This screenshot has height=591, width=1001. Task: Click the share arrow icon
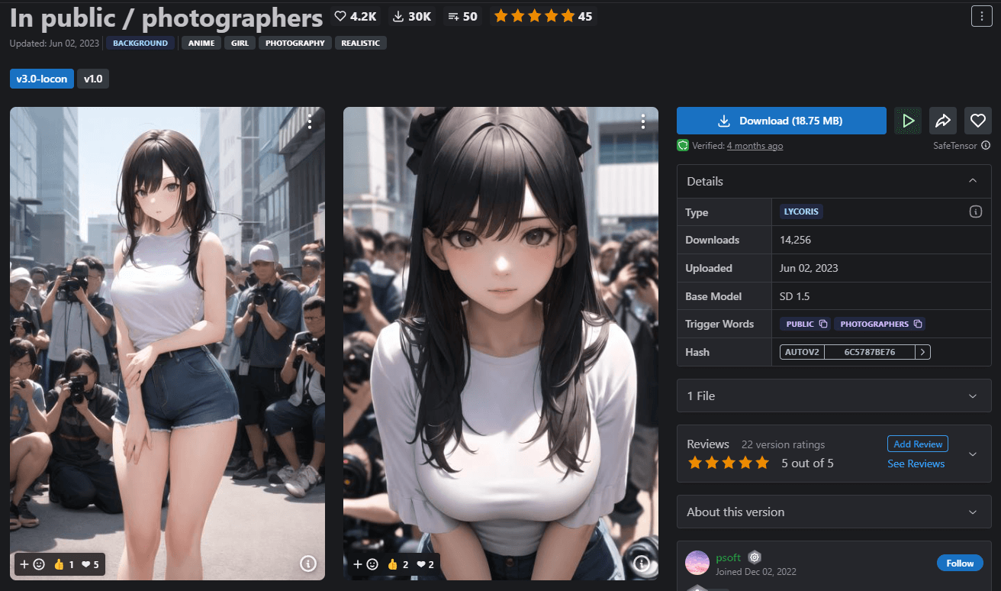[x=942, y=120]
